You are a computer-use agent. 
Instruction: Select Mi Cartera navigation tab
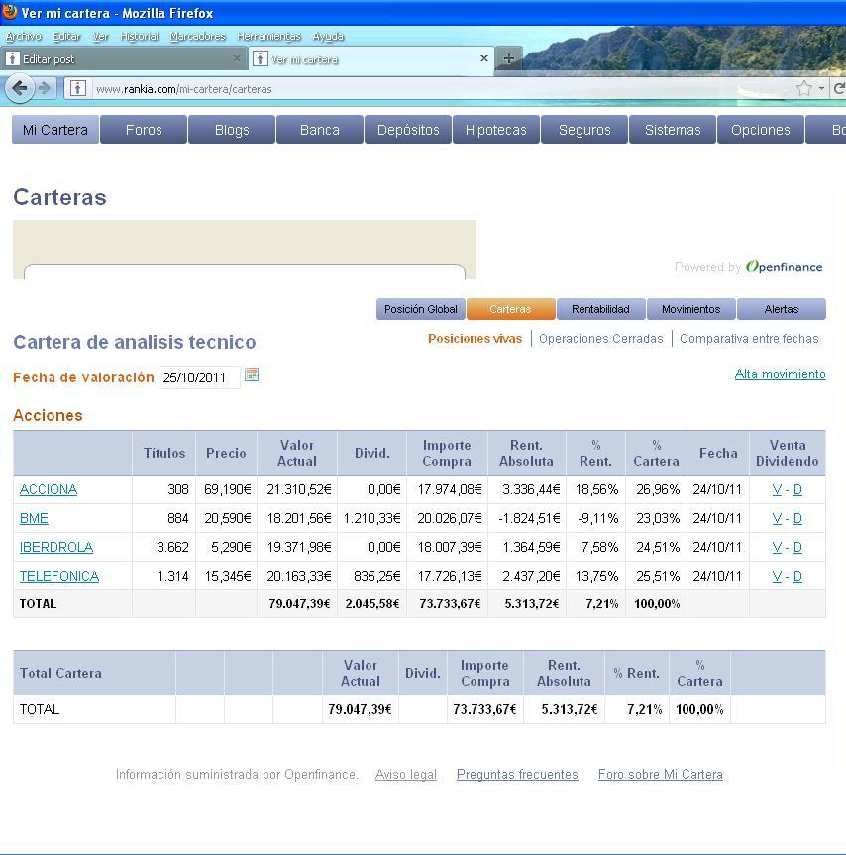[55, 130]
